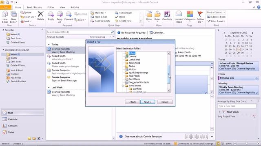Switch to the Folder ribbon tab

[x=51, y=7]
